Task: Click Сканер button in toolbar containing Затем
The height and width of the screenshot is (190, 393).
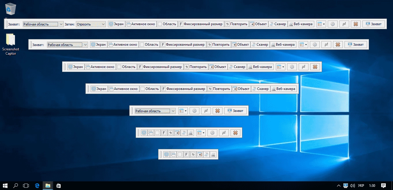Action: pyautogui.click(x=278, y=24)
